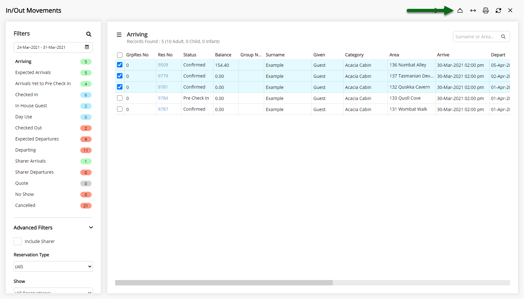The image size is (524, 299).
Task: Click the expand width arrows icon
Action: [473, 10]
